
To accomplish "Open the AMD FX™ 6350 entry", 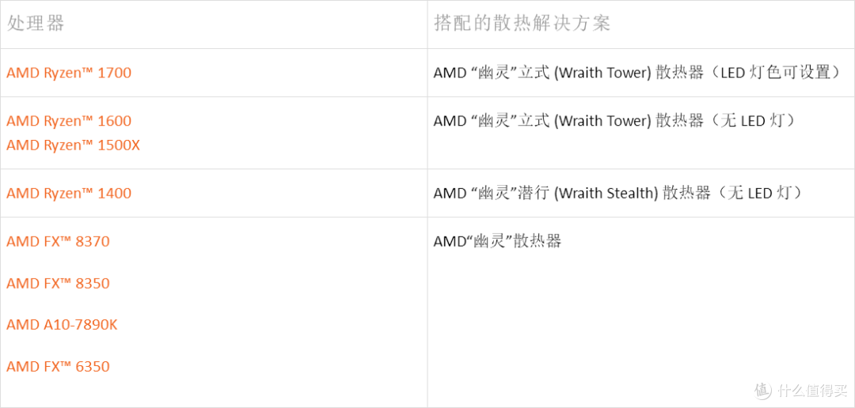I will [58, 367].
